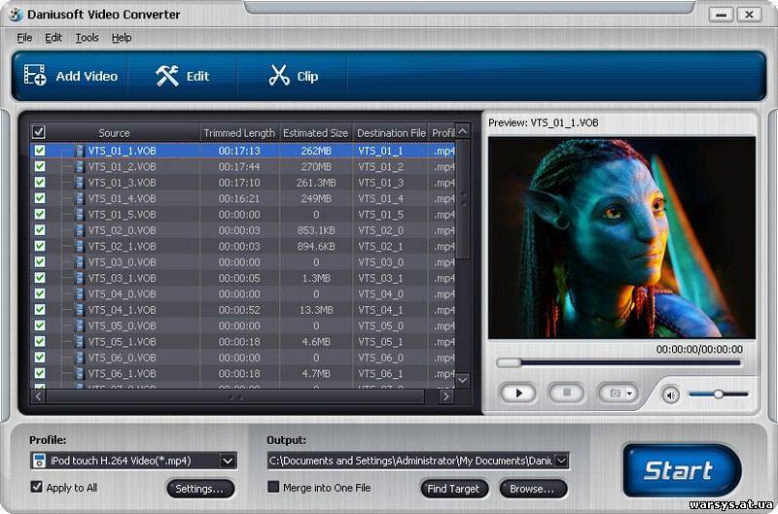Play the preview video

click(518, 394)
